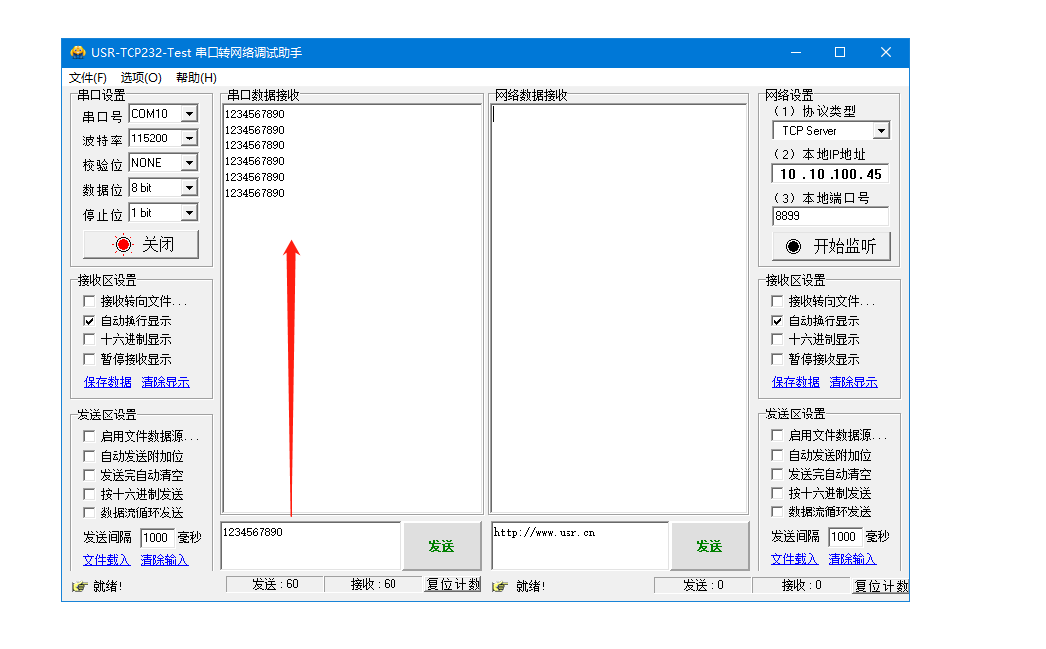Enable serial 暂停接收显示 checkbox
The height and width of the screenshot is (649, 1046).
89,360
